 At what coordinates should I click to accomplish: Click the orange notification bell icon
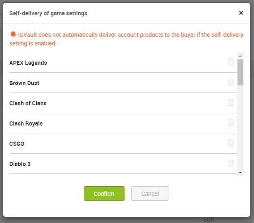tap(13, 35)
